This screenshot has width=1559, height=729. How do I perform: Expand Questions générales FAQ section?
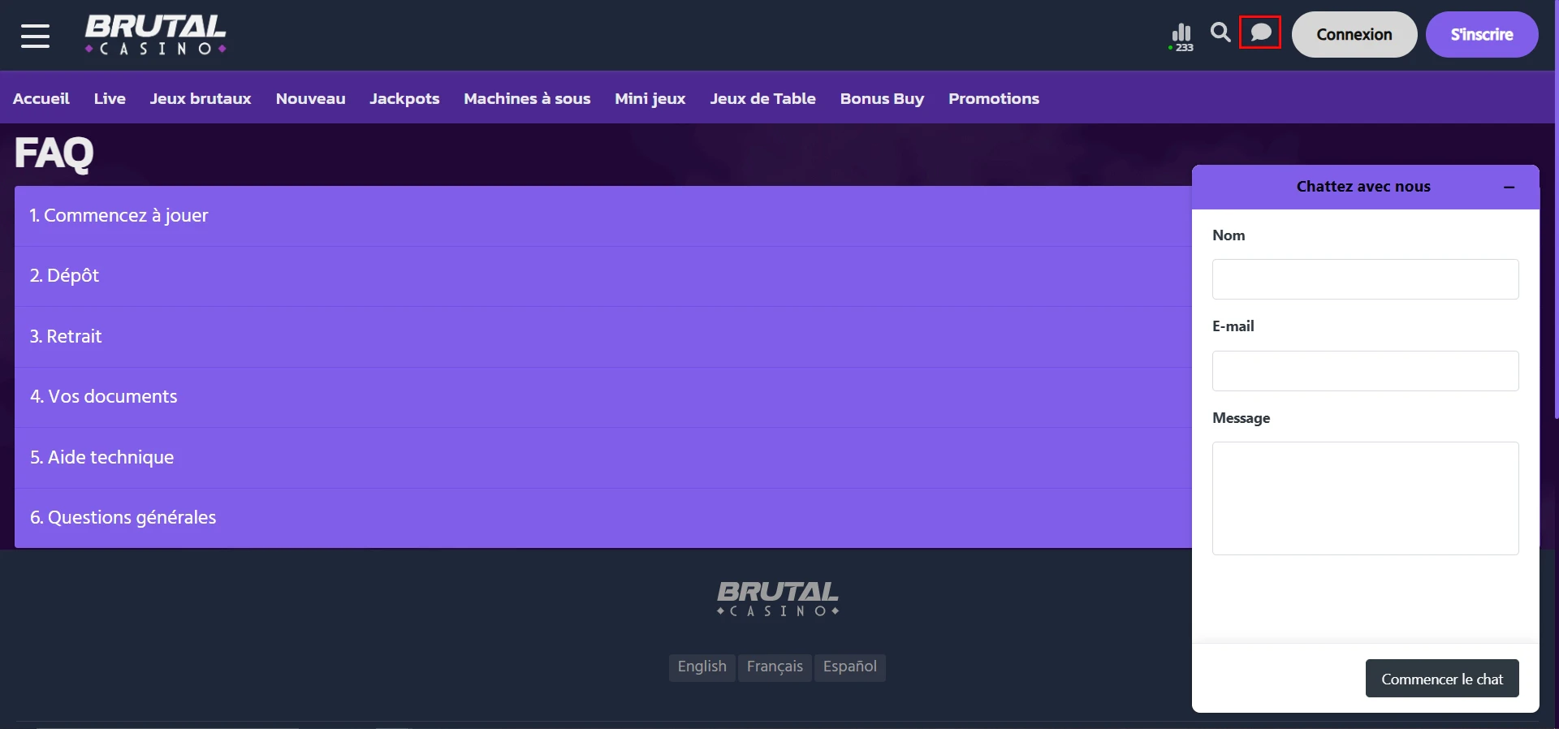[x=602, y=518]
